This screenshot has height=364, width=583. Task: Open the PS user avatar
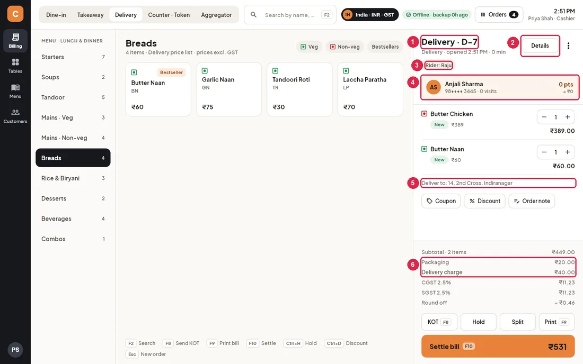click(x=15, y=350)
